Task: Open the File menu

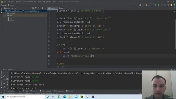Action: [x=5, y=2]
